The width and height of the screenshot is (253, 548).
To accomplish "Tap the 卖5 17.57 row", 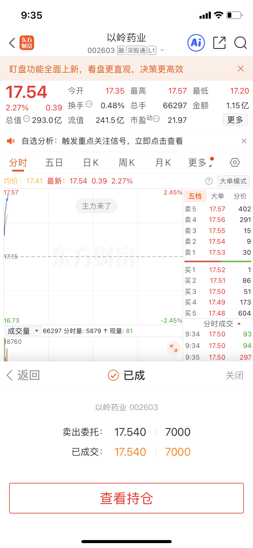I will (x=218, y=209).
